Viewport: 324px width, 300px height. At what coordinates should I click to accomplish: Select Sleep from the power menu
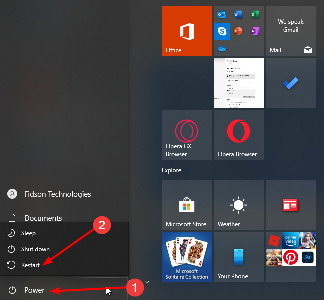[64, 233]
